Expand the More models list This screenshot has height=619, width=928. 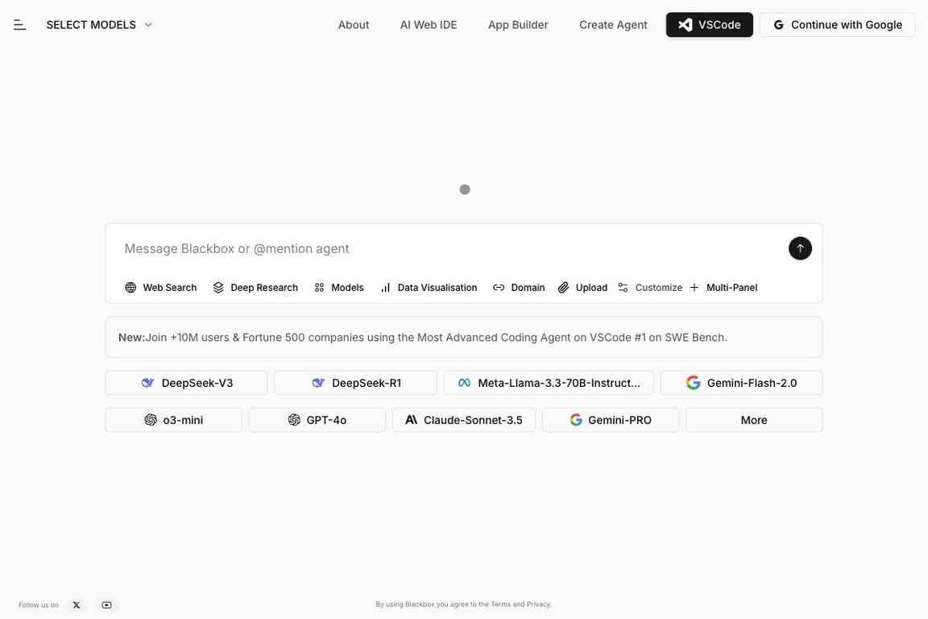[x=753, y=420]
